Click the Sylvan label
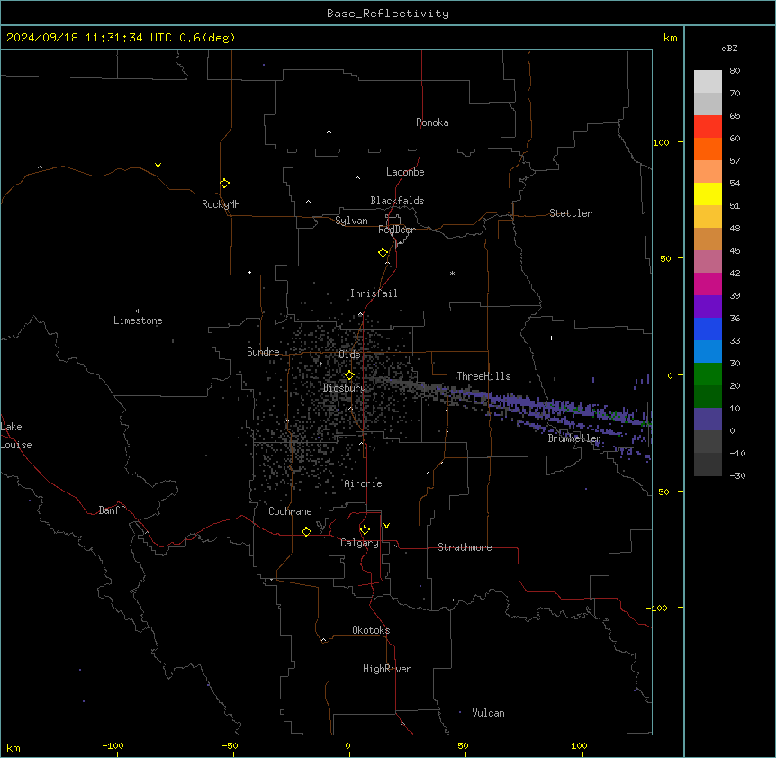 tap(351, 221)
